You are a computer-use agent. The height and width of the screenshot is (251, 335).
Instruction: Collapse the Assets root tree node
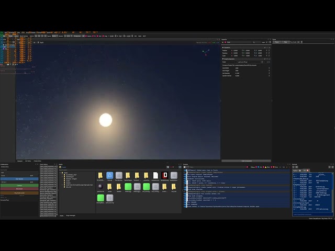pos(60,173)
